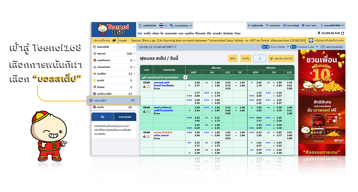This screenshot has height=192, width=358.
Task: Open the เลือกลีก (33/33) league filter
Action: 281,58
